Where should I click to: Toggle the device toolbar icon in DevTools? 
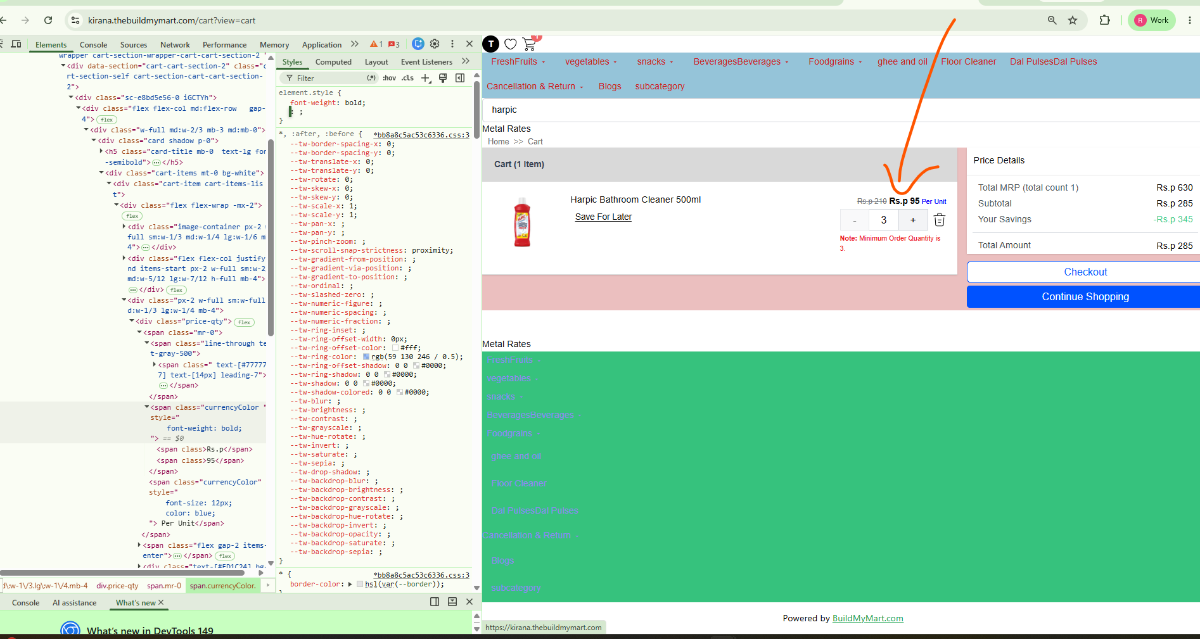pyautogui.click(x=16, y=44)
